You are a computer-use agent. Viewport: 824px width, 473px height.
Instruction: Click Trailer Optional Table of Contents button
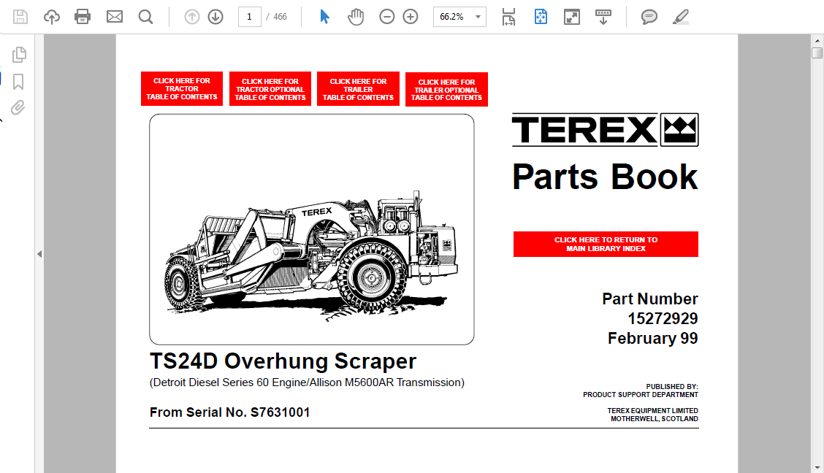(446, 89)
